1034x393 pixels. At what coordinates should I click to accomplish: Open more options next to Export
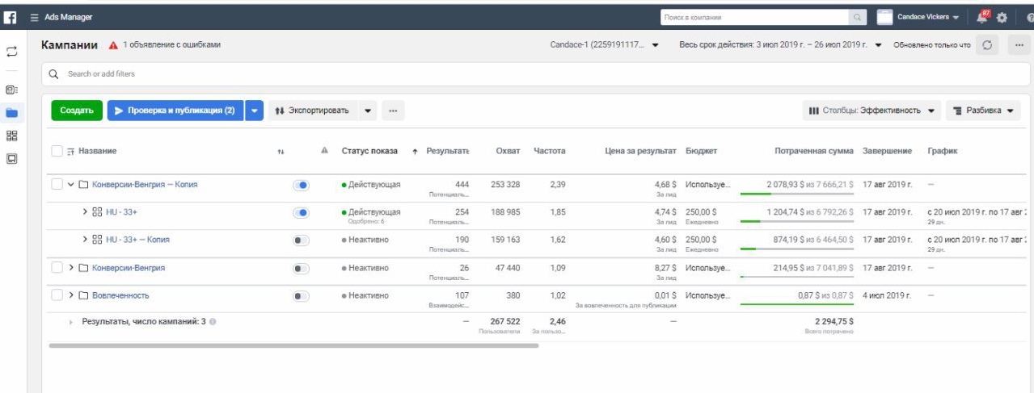(x=392, y=111)
